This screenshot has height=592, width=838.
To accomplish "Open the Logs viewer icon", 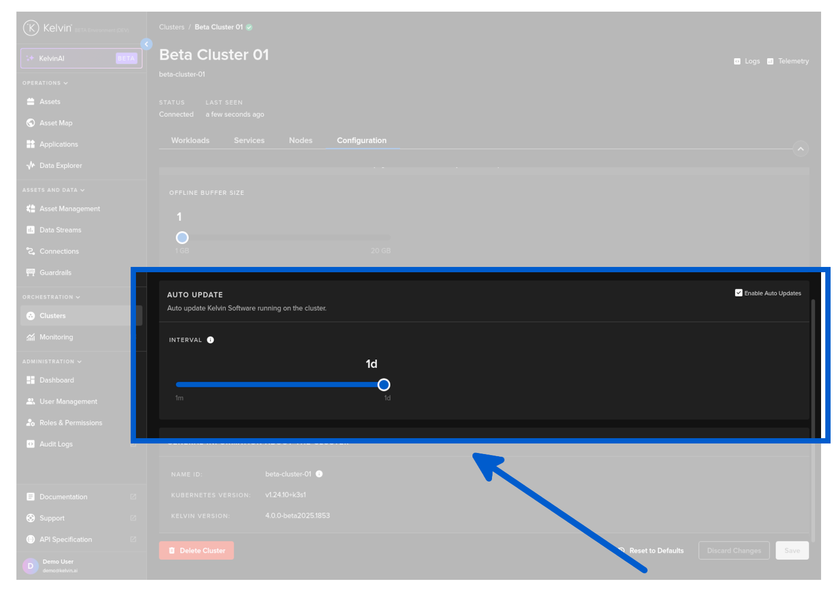I will [737, 61].
